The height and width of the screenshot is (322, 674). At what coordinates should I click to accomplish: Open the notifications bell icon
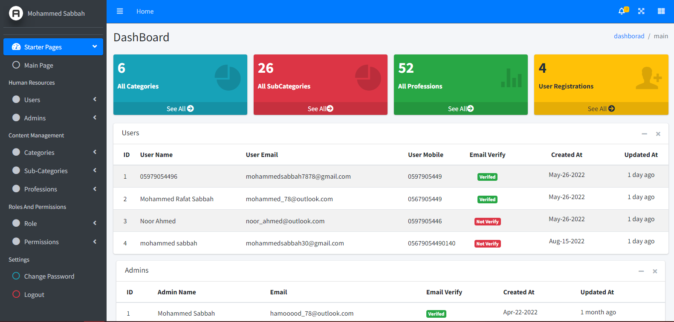click(x=622, y=11)
